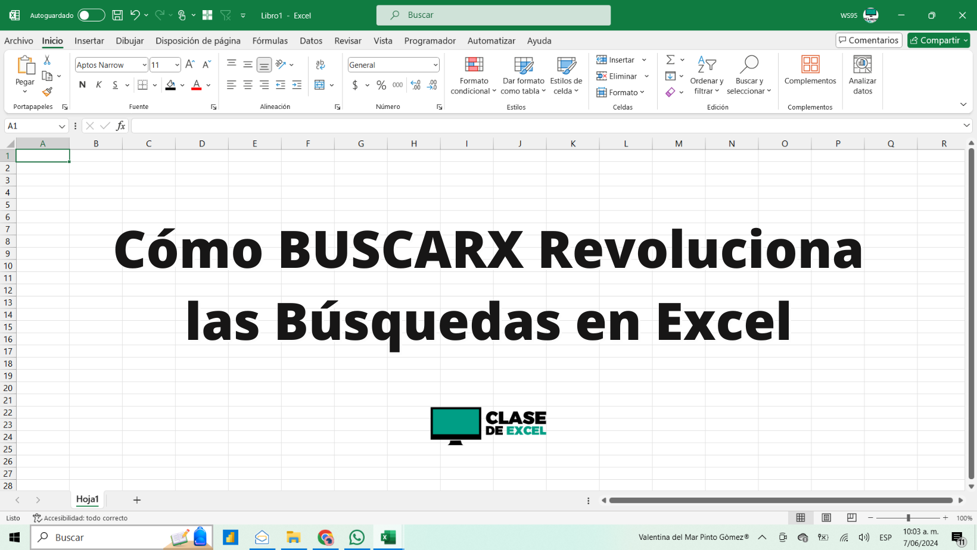This screenshot has height=550, width=977.
Task: Toggle the Autoguardado switch
Action: (x=91, y=15)
